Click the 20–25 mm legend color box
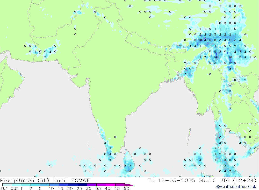259x190 pixels. [73, 185]
